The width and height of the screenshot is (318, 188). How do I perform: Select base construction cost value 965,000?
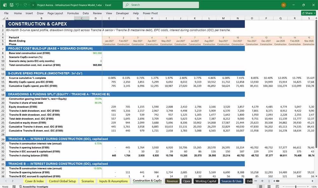point(95,53)
